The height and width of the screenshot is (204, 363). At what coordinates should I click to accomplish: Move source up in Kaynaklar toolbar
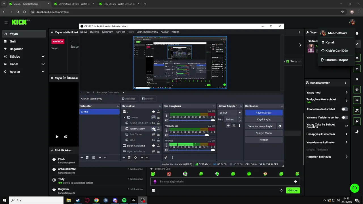[142, 158]
